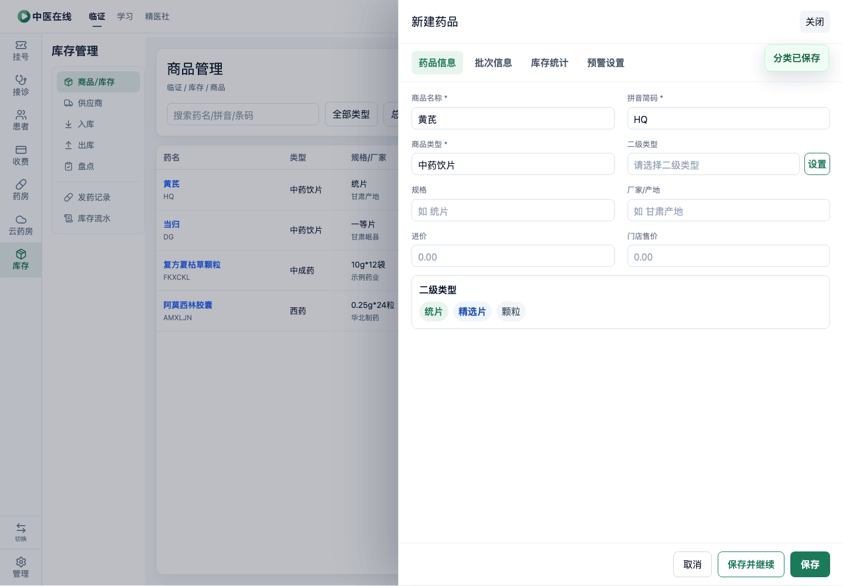This screenshot has width=843, height=586.
Task: Switch to 批次信息 tab
Action: tap(494, 63)
